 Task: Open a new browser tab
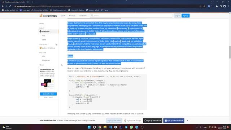32,2
